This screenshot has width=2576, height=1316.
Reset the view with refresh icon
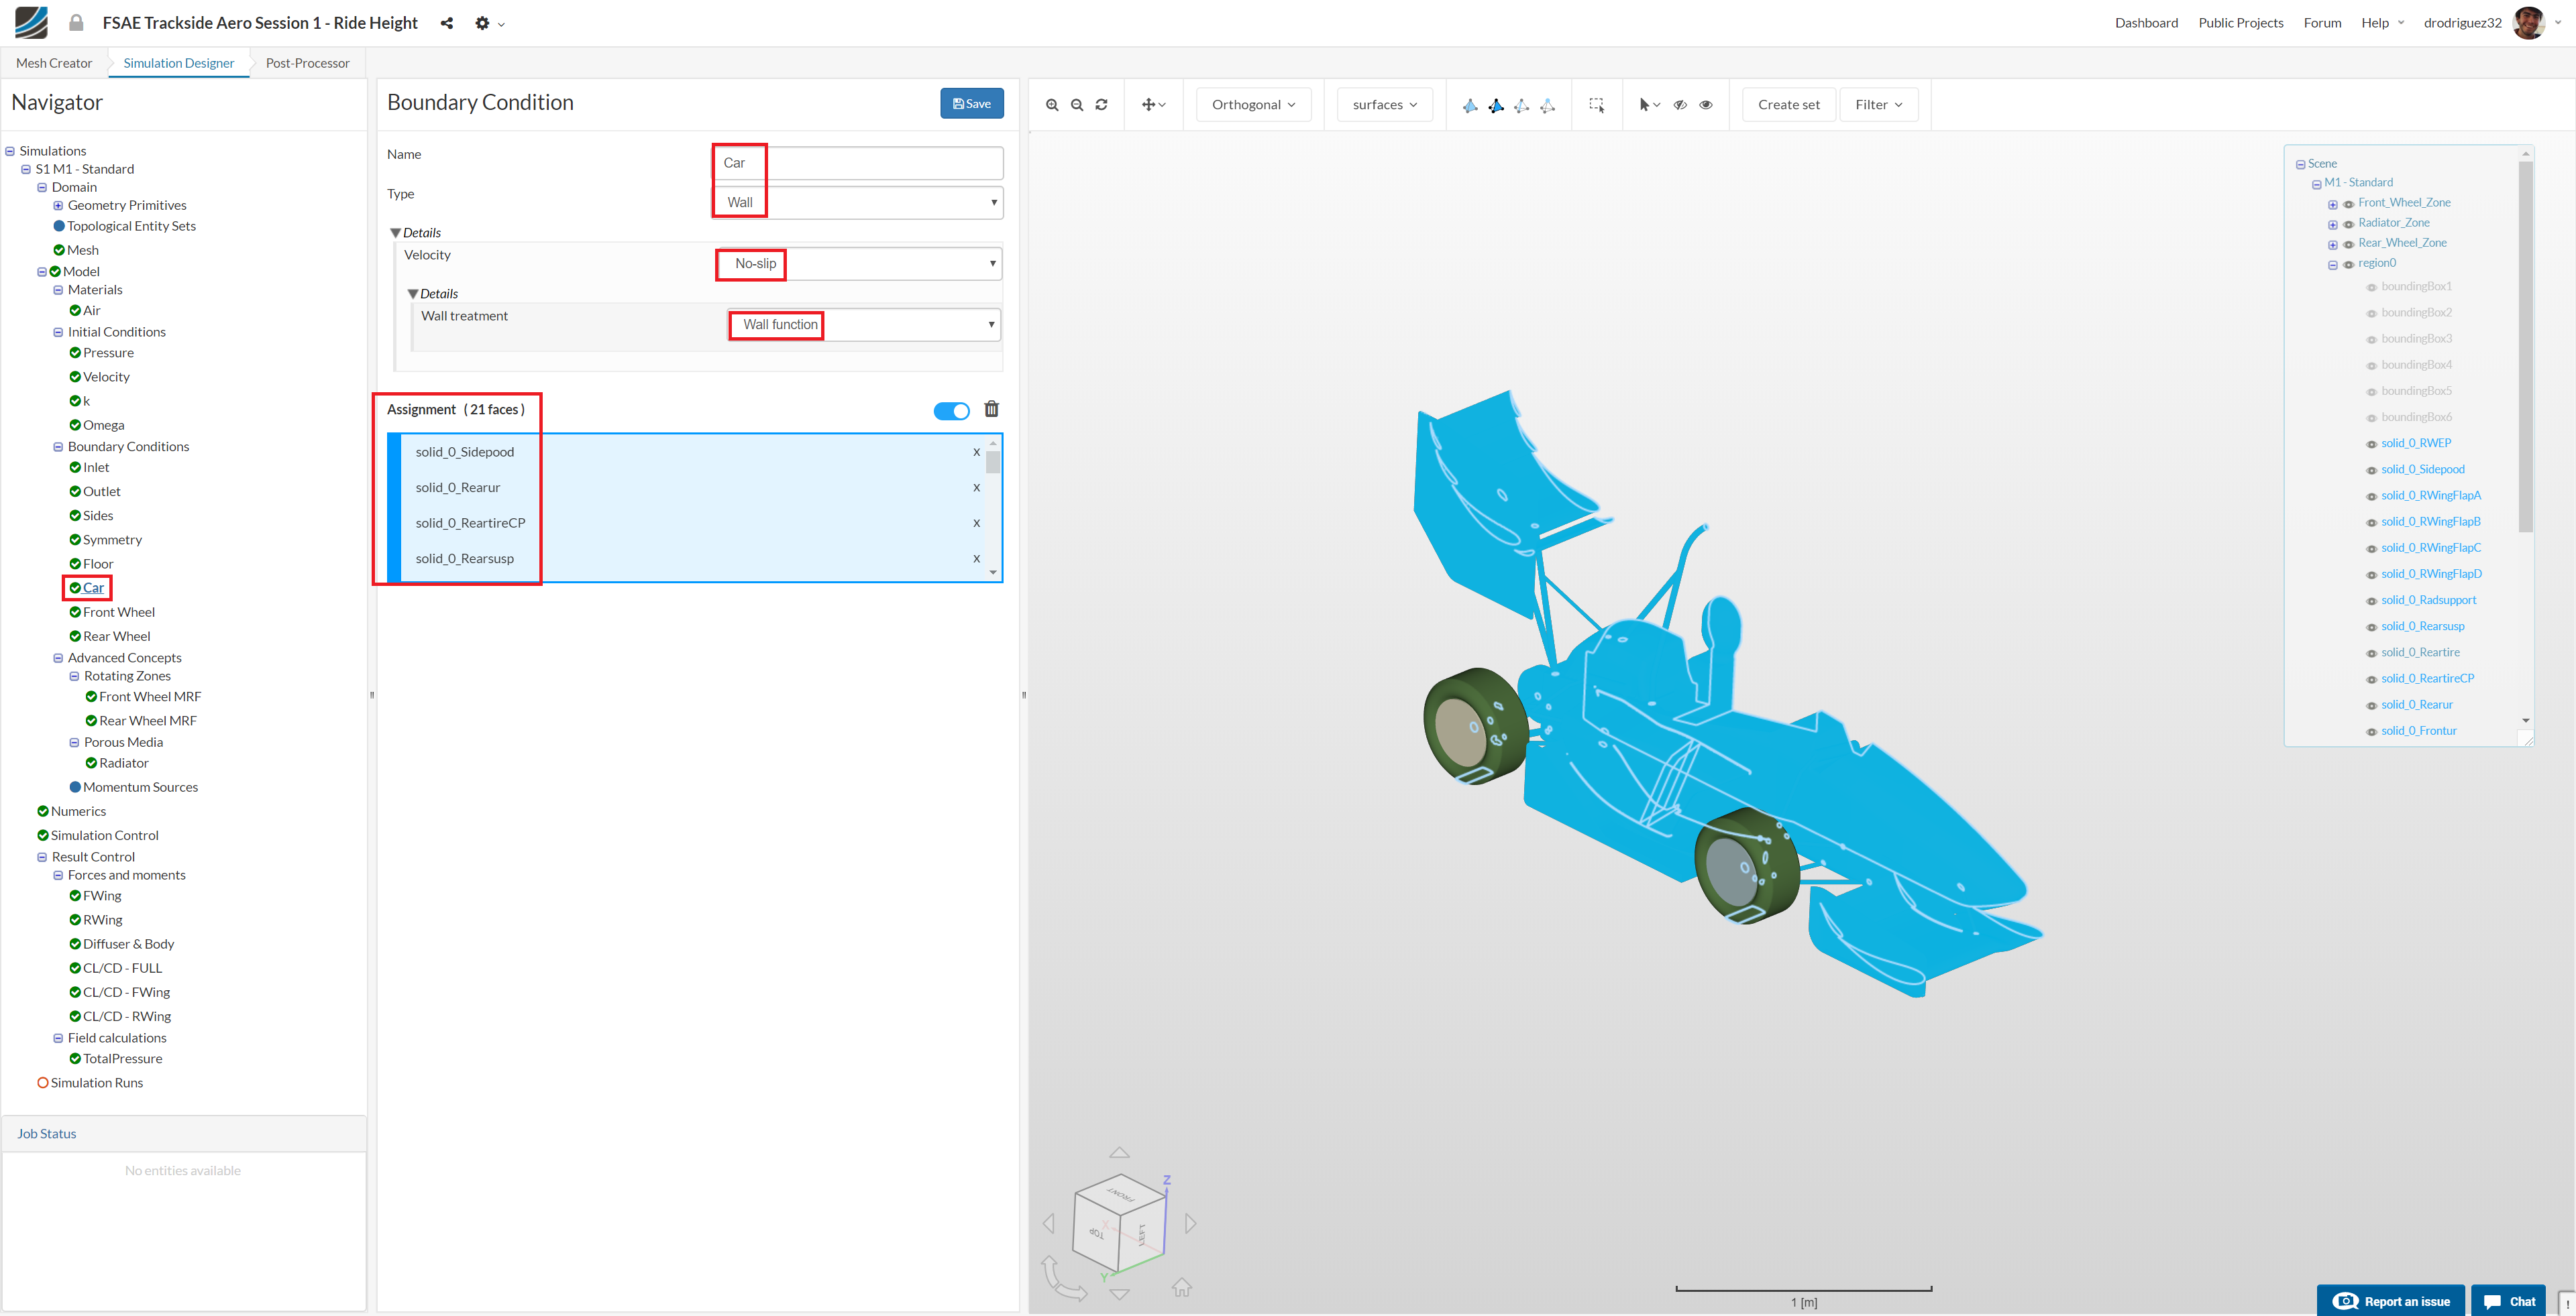tap(1102, 105)
